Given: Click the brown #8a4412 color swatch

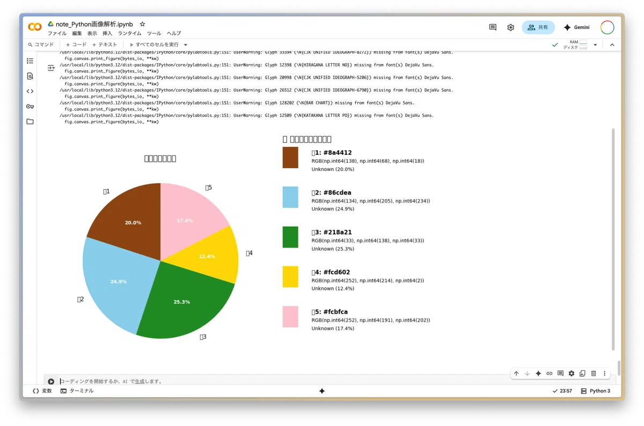Looking at the screenshot, I should pos(290,158).
